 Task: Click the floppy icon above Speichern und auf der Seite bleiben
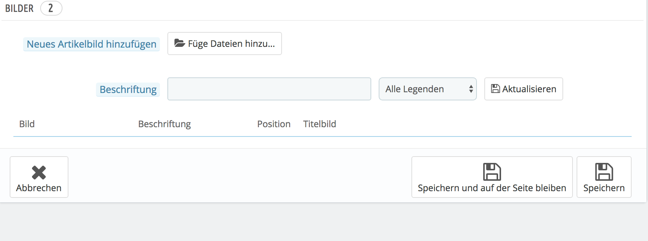coord(492,172)
